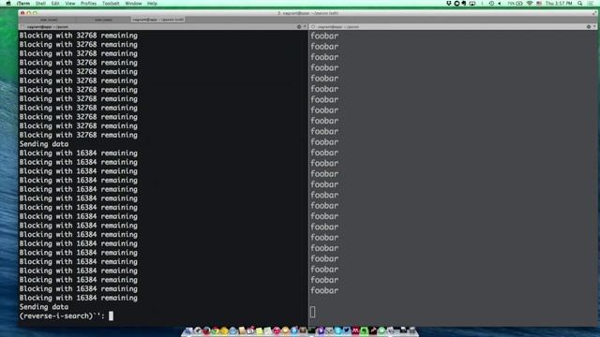
Task: Open the Shell menu
Action: pyautogui.click(x=40, y=4)
